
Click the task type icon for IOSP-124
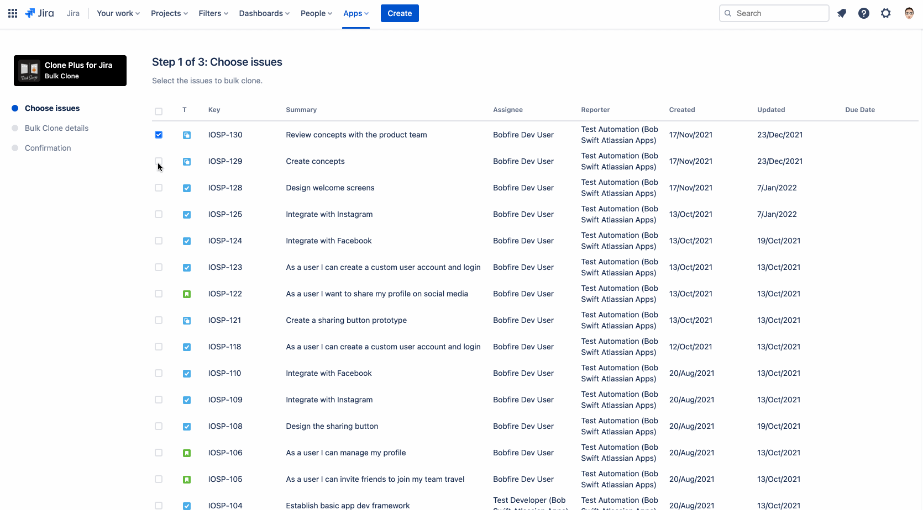(187, 241)
